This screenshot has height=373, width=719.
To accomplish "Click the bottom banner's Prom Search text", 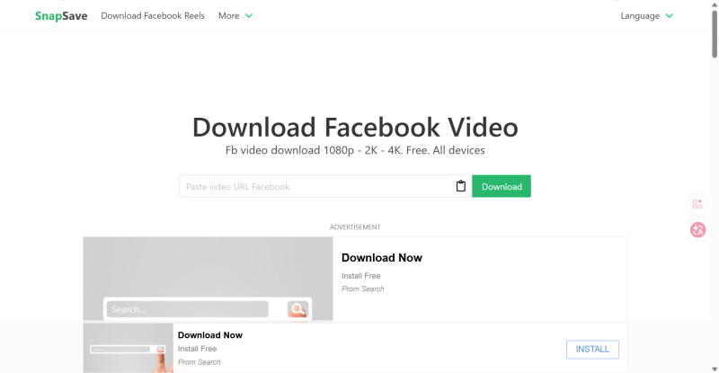I will click(x=199, y=362).
